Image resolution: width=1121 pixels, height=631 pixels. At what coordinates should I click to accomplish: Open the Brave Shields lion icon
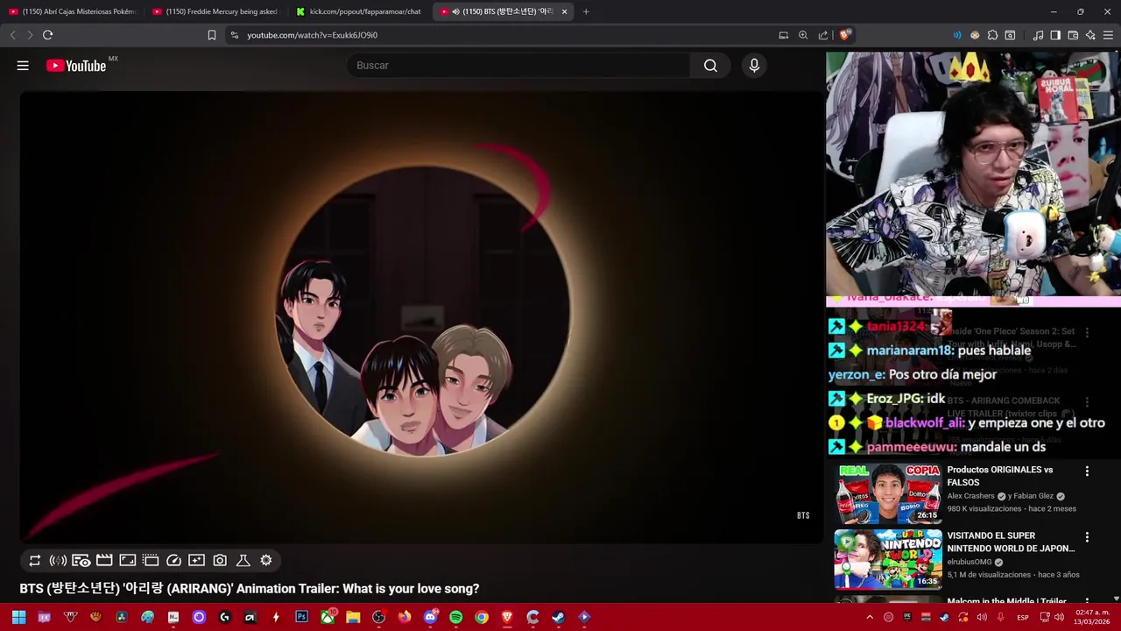(x=844, y=35)
